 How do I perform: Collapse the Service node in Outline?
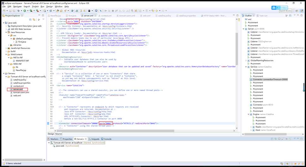(x=246, y=67)
